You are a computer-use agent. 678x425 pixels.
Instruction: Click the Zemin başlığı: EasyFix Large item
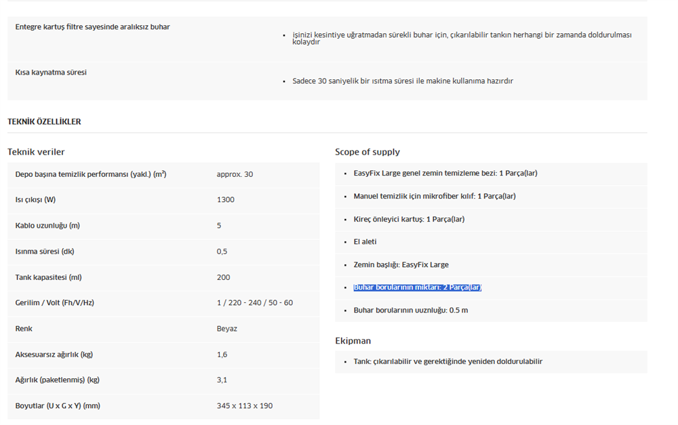pyautogui.click(x=401, y=264)
